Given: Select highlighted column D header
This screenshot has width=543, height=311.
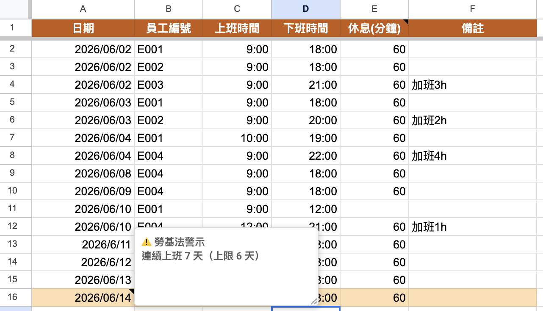Looking at the screenshot, I should 306,9.
